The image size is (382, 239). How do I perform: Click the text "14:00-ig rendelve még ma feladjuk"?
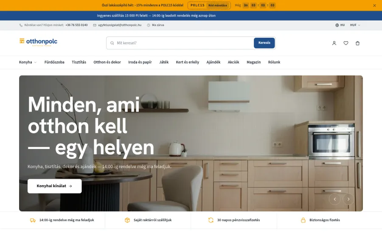coord(67,220)
